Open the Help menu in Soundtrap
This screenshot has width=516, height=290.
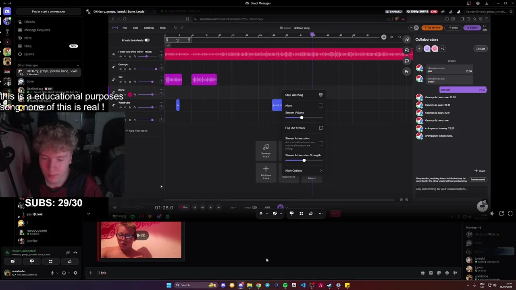(x=163, y=28)
